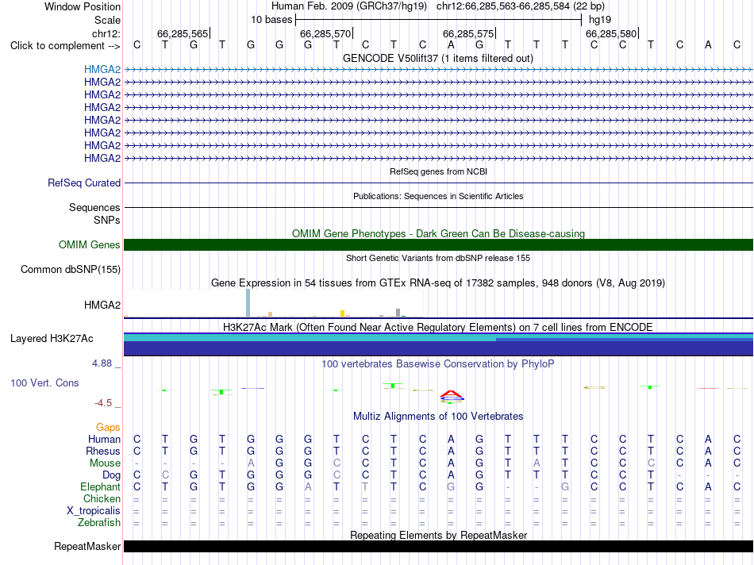Click the Scale label
The image size is (754, 565).
[107, 20]
